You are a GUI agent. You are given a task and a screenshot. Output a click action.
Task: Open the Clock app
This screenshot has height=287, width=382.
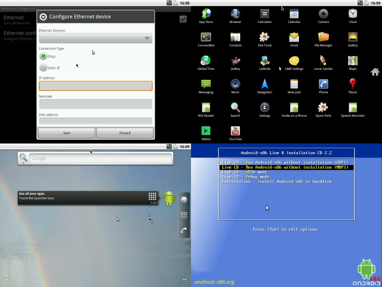tap(353, 16)
